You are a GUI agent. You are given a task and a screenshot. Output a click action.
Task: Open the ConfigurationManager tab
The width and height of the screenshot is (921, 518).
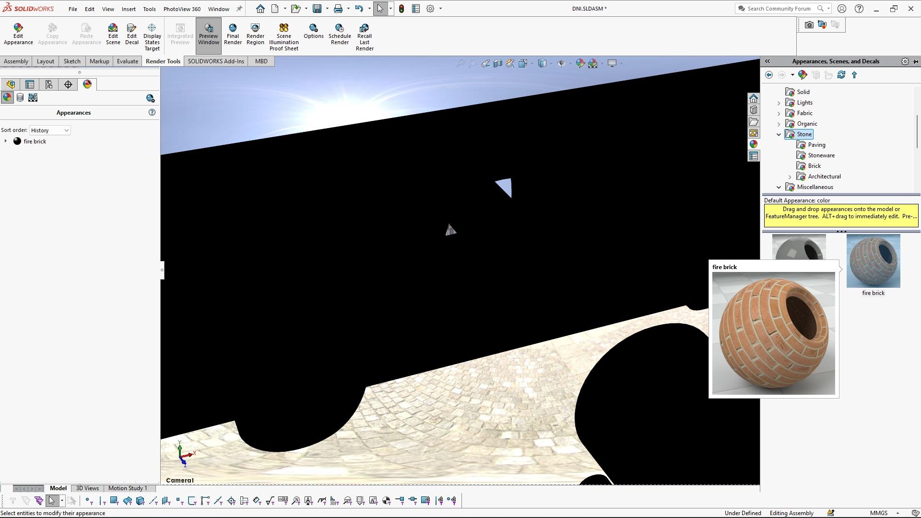(49, 84)
